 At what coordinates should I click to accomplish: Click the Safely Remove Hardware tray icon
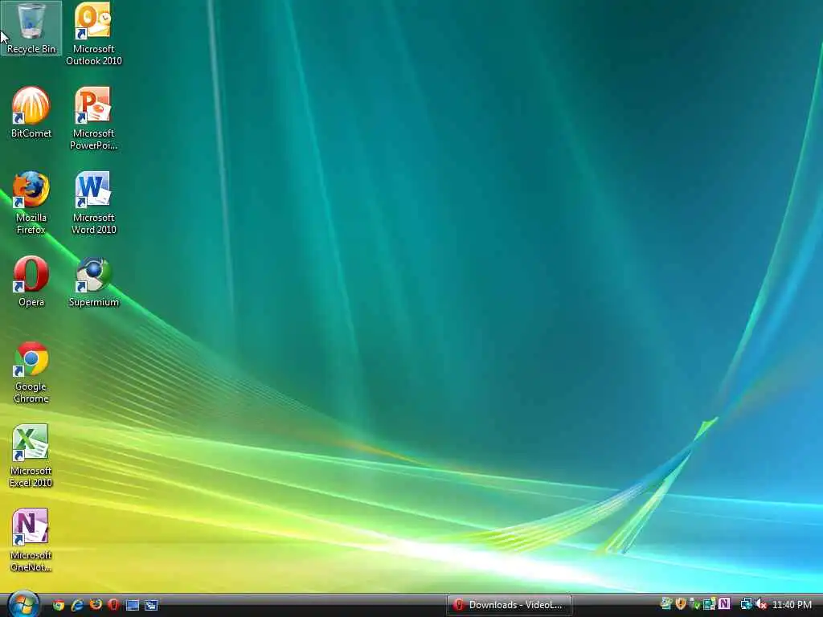[x=695, y=604]
